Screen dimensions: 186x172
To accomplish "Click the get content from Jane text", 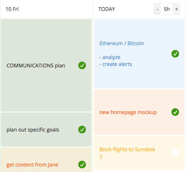I will click(32, 165).
